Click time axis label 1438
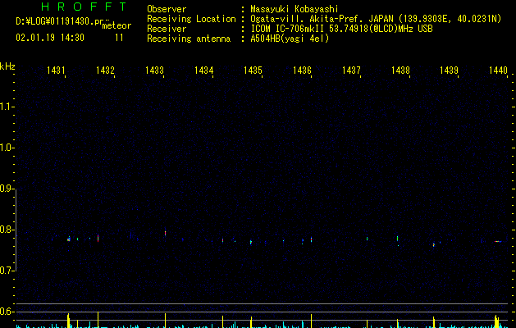 point(400,70)
